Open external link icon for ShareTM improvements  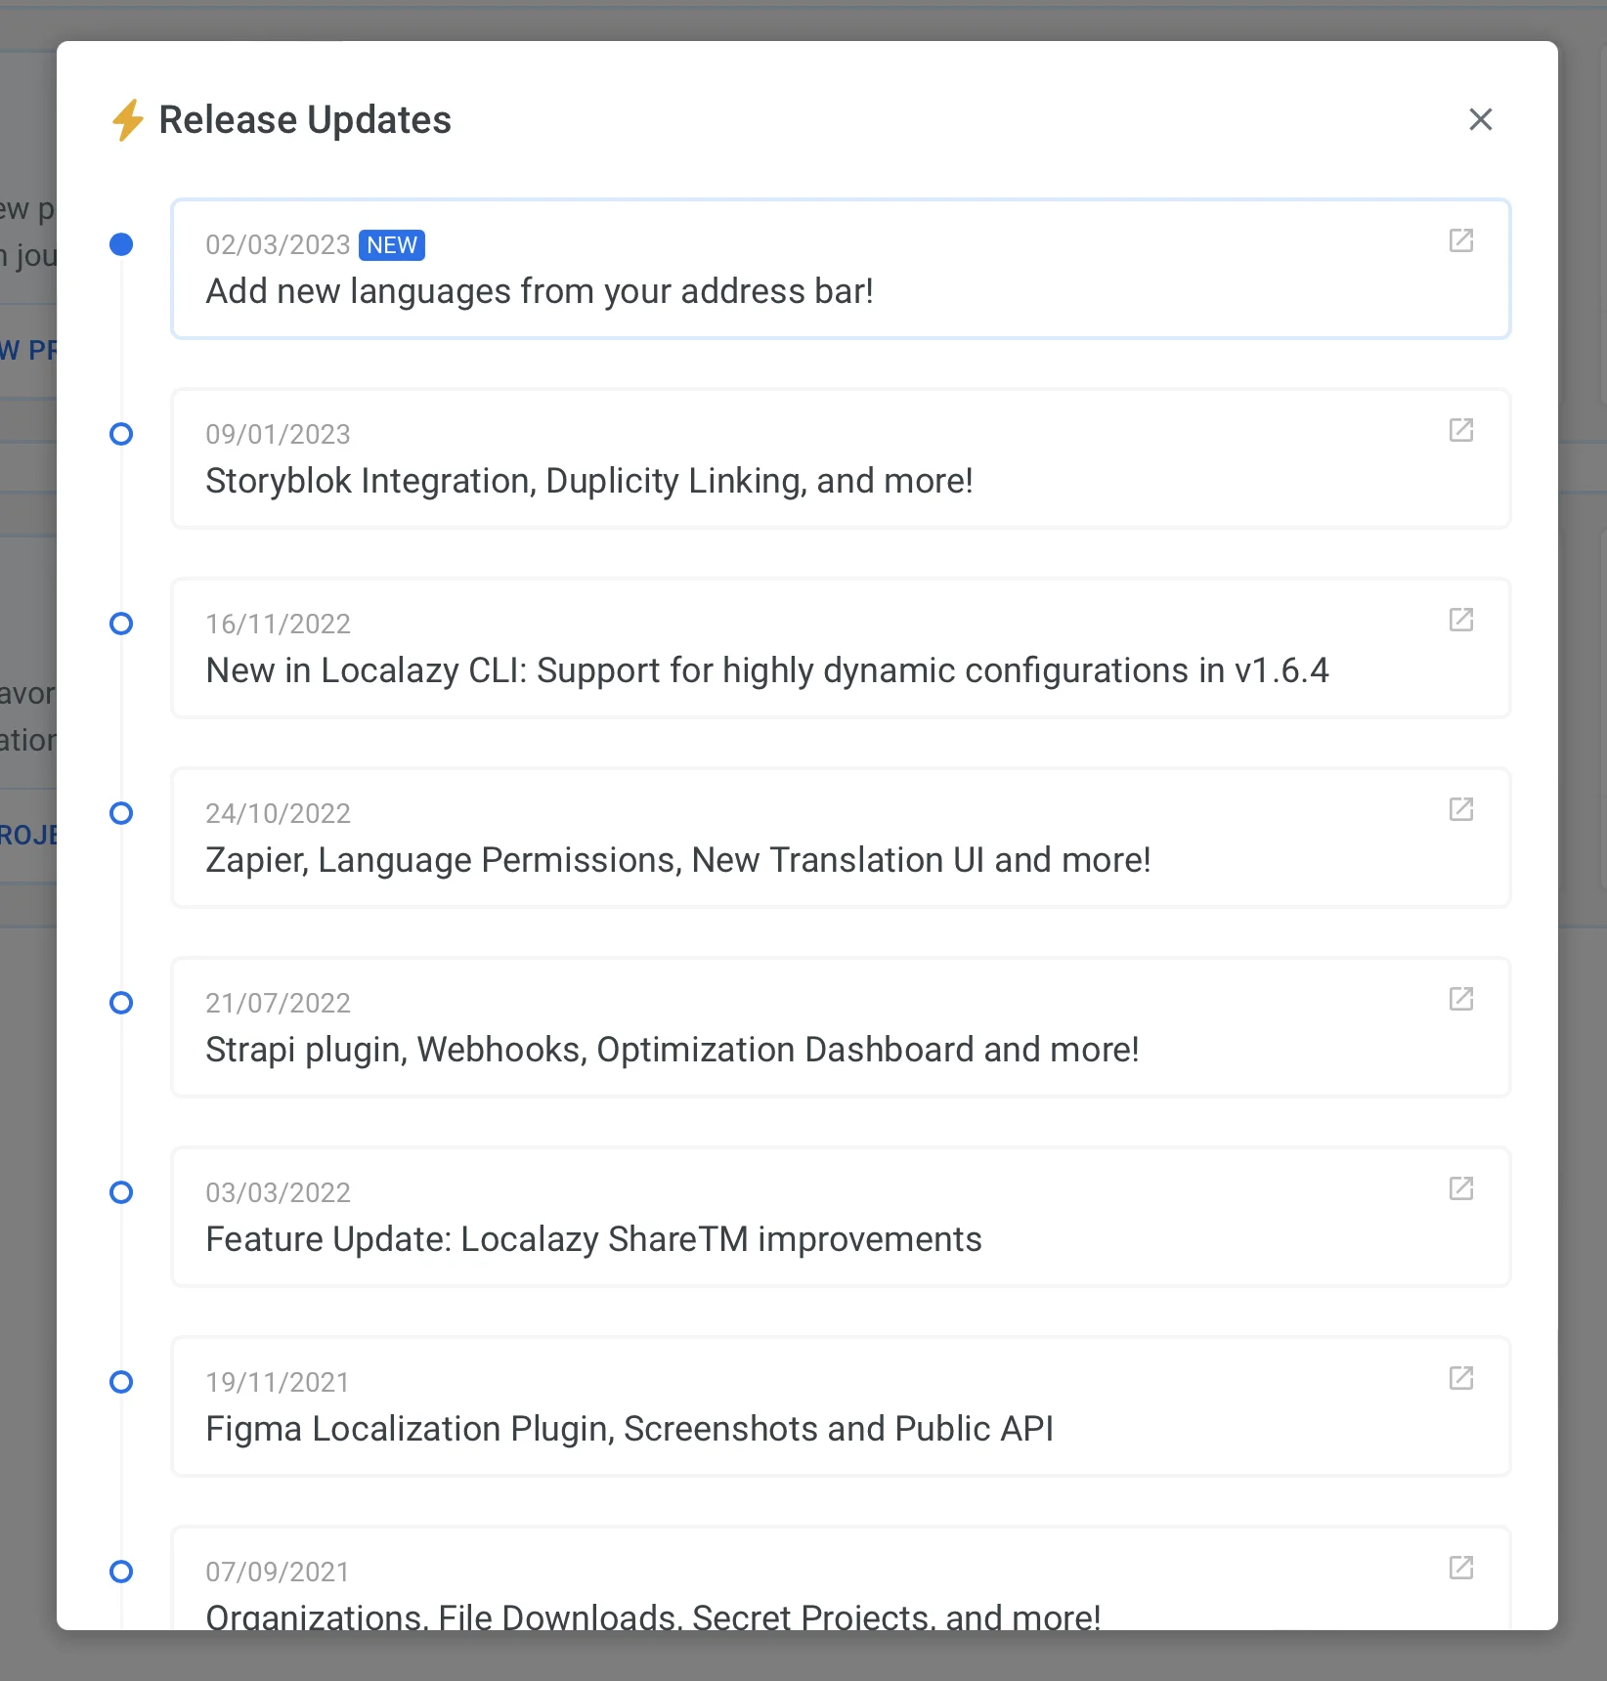click(1460, 1188)
